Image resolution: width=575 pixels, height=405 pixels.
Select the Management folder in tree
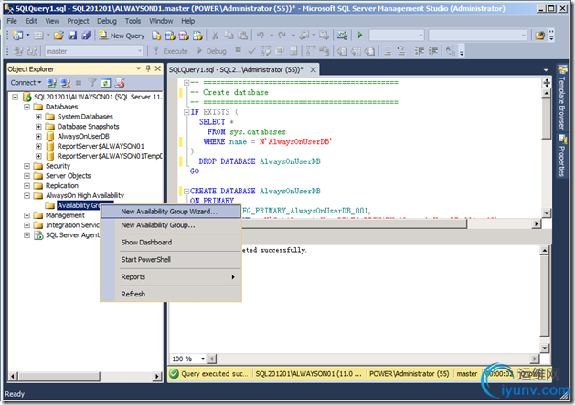65,215
